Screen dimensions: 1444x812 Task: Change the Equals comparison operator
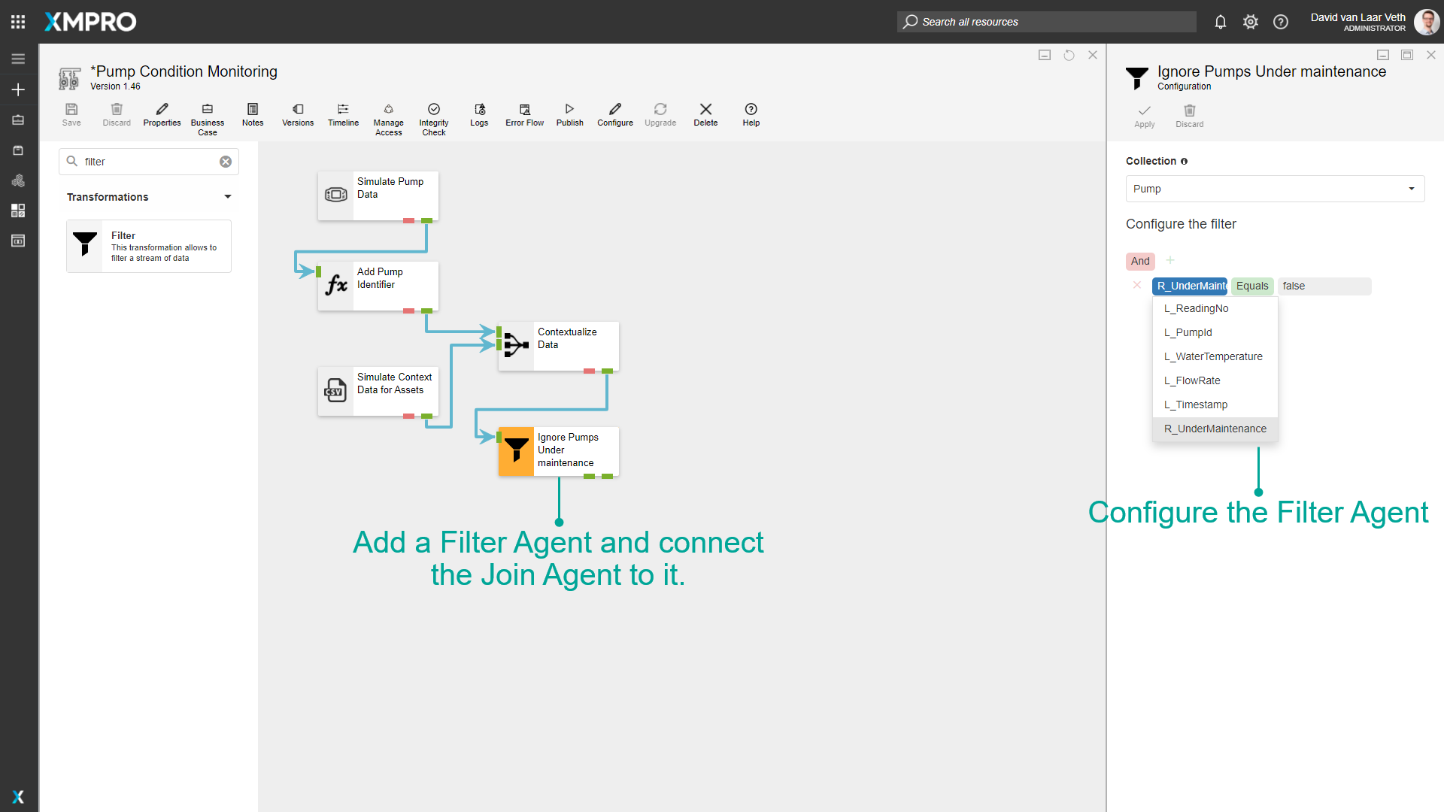coord(1252,286)
